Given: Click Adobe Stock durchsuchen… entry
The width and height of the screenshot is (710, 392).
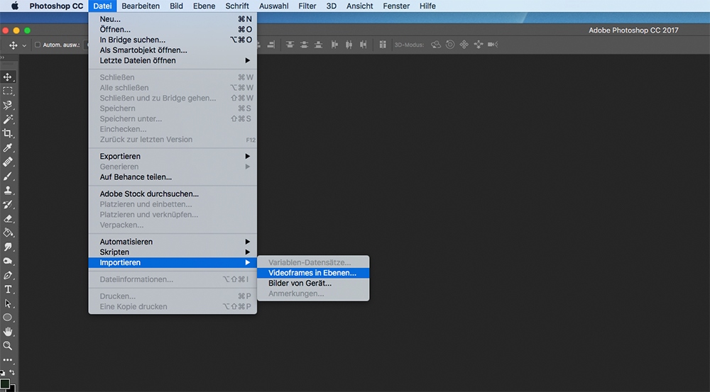Looking at the screenshot, I should [149, 194].
